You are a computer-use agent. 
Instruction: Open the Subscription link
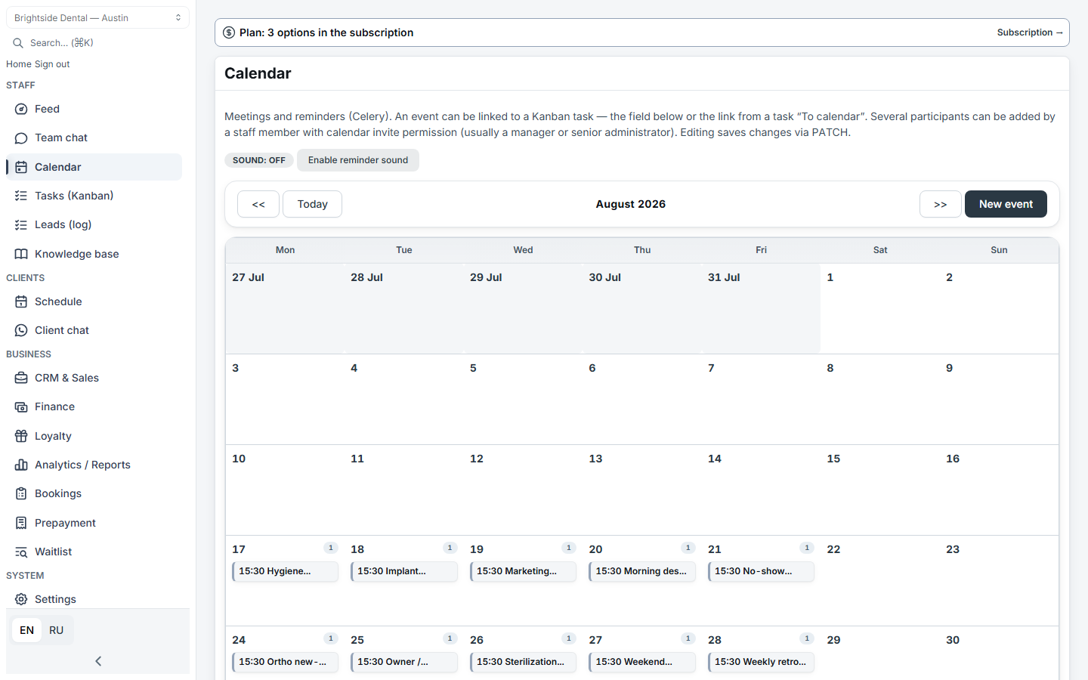point(1030,32)
